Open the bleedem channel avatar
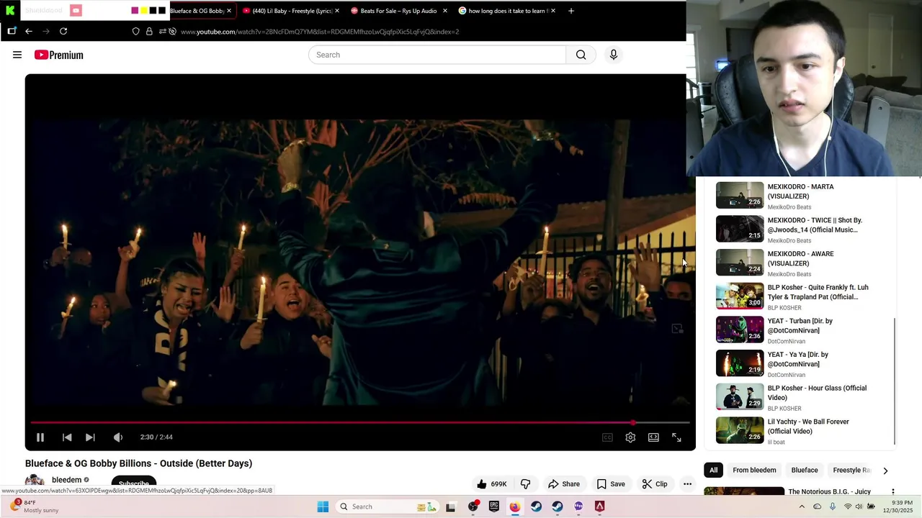922x518 pixels. click(35, 482)
